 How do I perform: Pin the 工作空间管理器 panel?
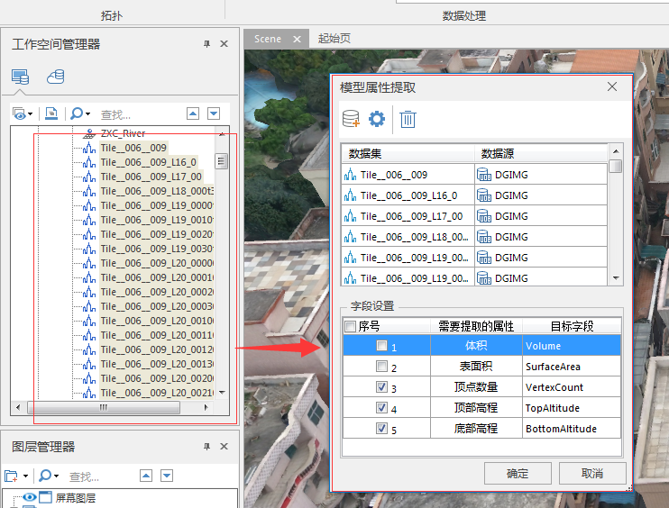tap(206, 44)
